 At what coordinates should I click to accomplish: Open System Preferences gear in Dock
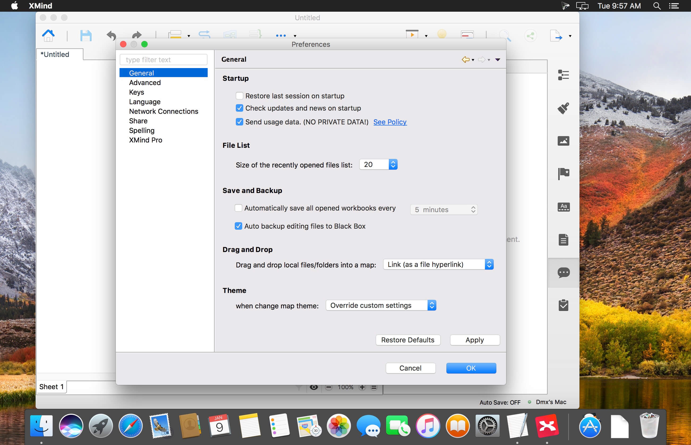[x=487, y=426]
